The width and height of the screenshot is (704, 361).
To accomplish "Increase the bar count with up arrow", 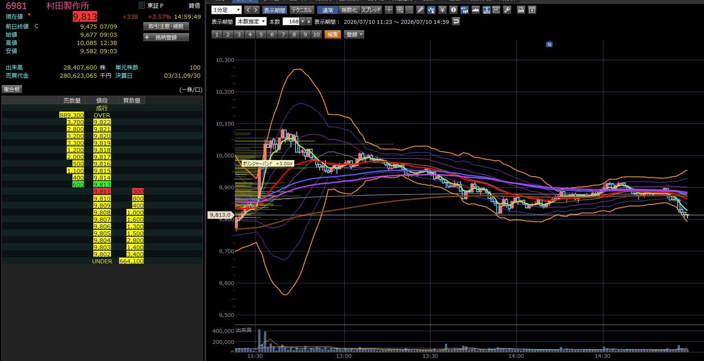I will click(309, 22).
